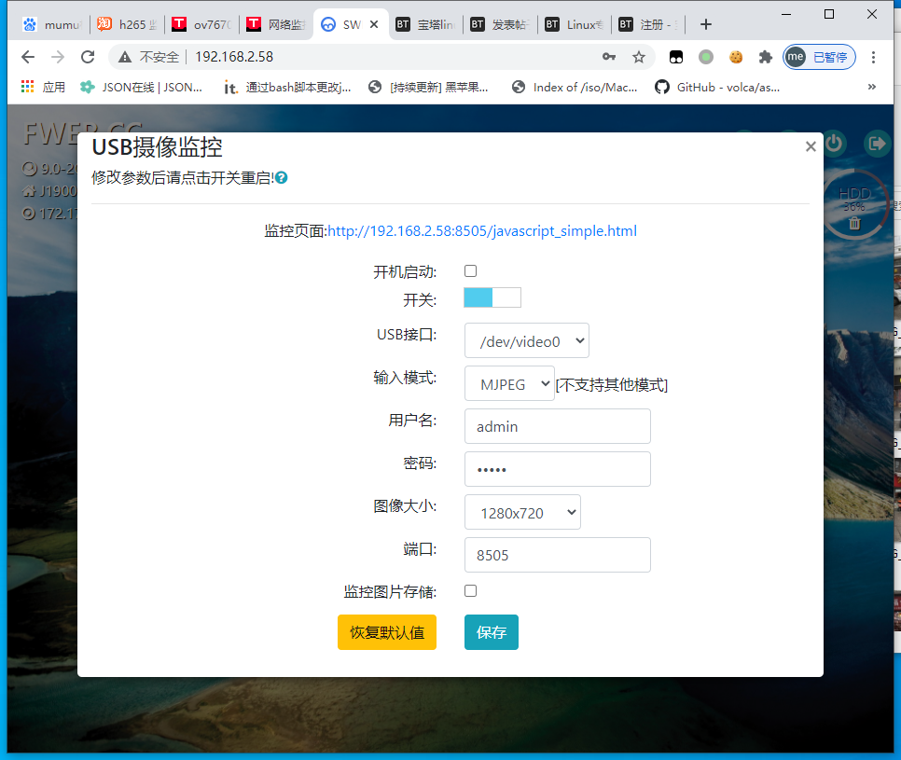Click the power icon behind dialog
Image resolution: width=901 pixels, height=760 pixels.
tap(834, 144)
